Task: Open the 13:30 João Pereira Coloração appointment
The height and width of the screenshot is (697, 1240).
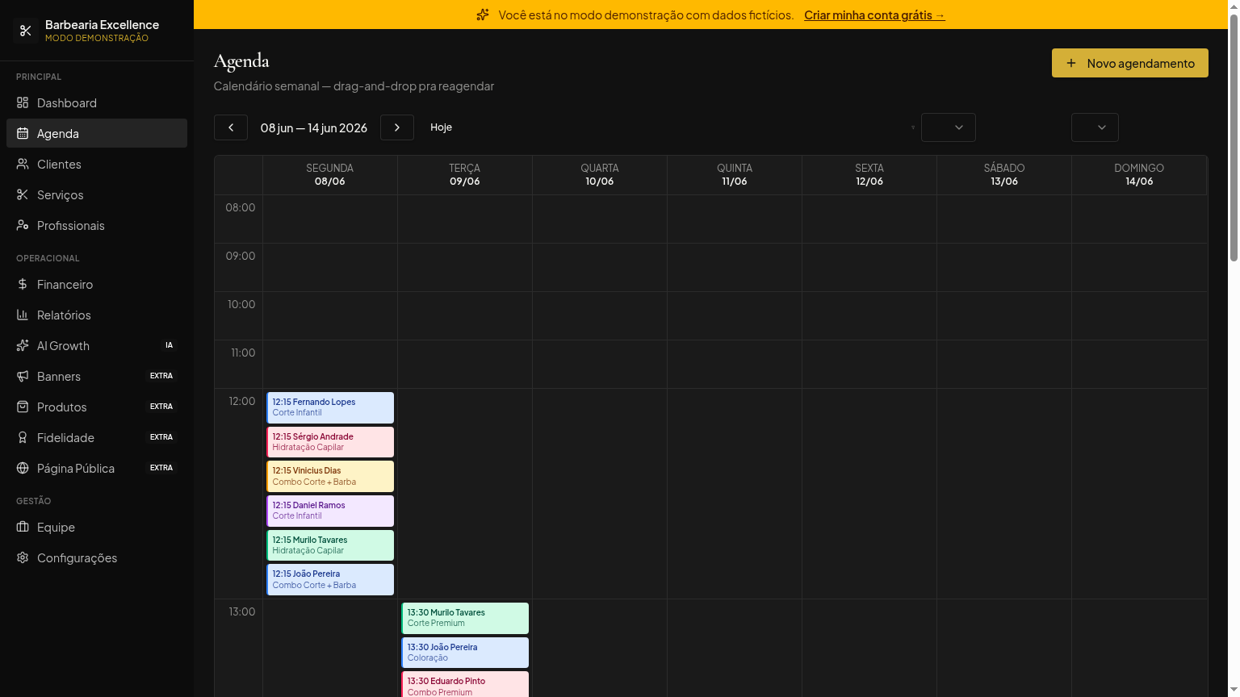Action: tap(465, 653)
